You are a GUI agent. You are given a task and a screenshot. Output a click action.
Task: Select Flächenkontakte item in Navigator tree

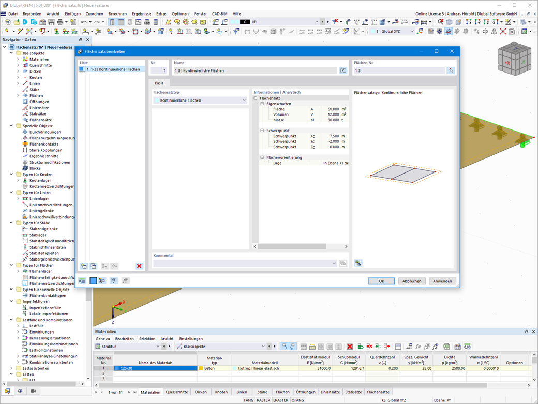[x=44, y=144]
